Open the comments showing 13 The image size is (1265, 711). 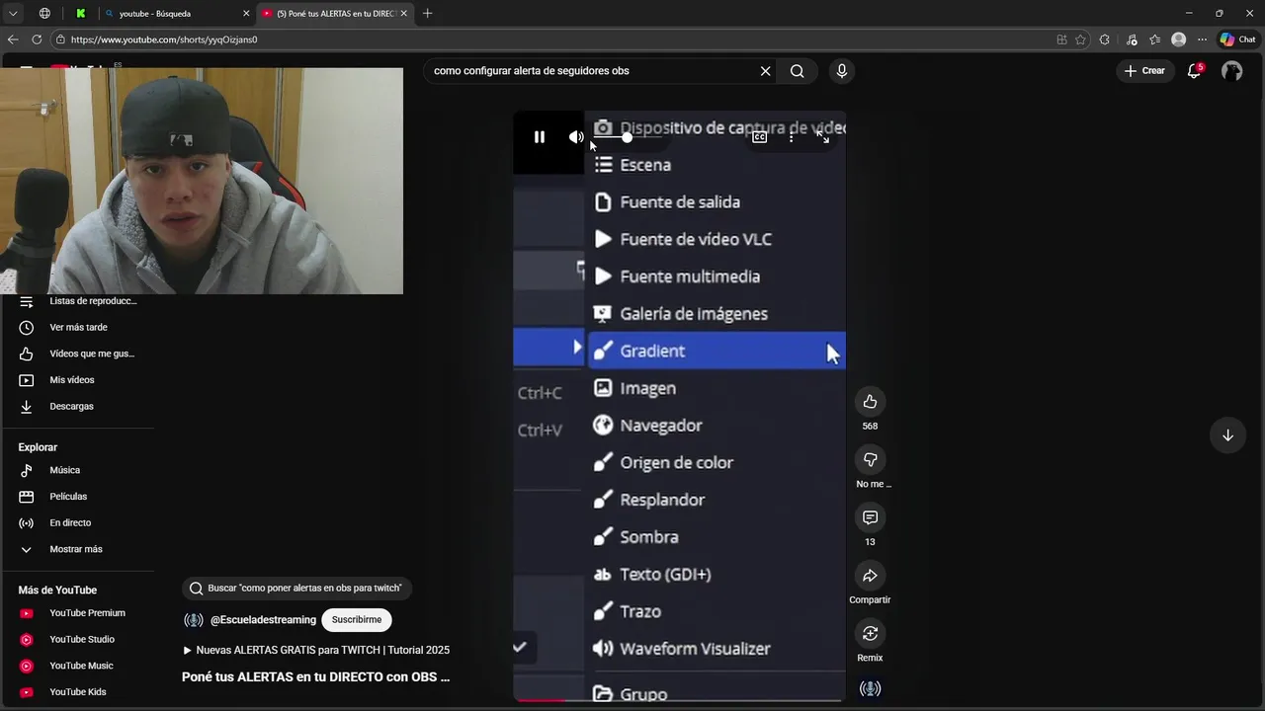click(x=870, y=517)
